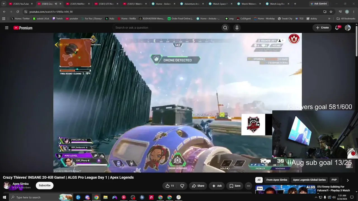Open AMD software from taskbar
The image size is (358, 201).
tap(151, 197)
